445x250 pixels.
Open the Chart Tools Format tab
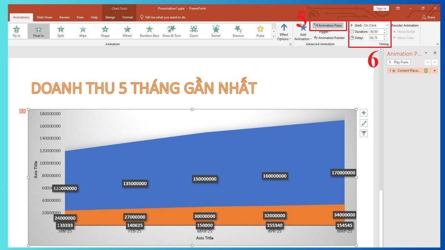(x=127, y=17)
